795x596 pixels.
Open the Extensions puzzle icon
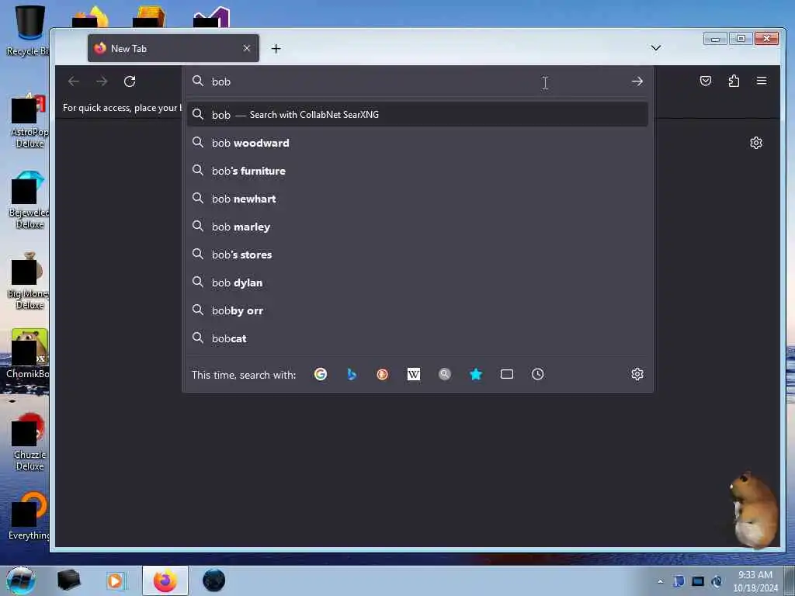pos(734,81)
